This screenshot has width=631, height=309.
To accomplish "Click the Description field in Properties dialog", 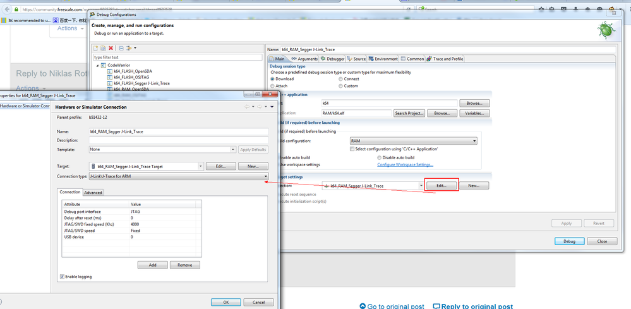I will (179, 140).
